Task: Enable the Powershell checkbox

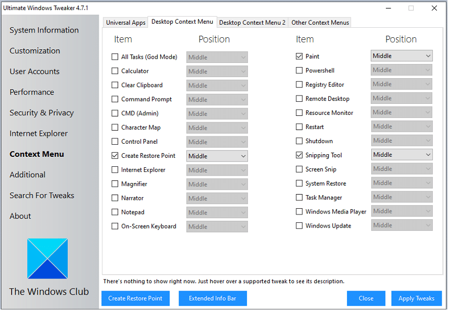Action: [x=299, y=70]
